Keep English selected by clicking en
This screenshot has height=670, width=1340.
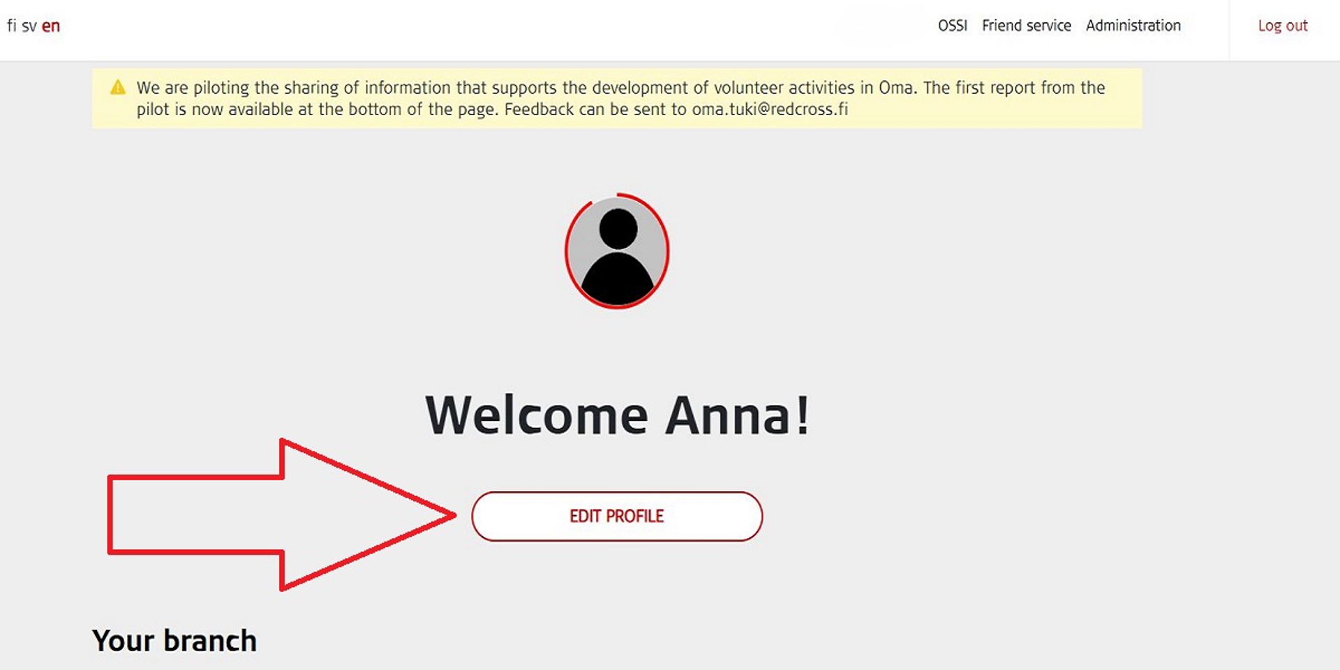tap(51, 25)
